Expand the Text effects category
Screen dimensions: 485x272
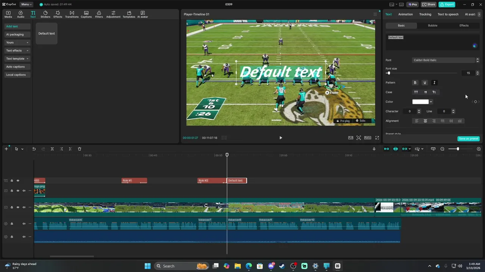17,51
